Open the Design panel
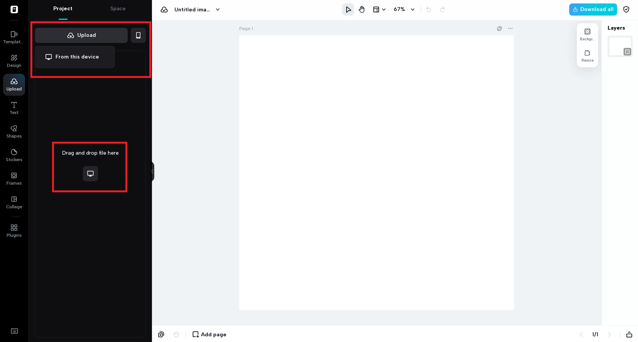The image size is (638, 342). (x=14, y=61)
